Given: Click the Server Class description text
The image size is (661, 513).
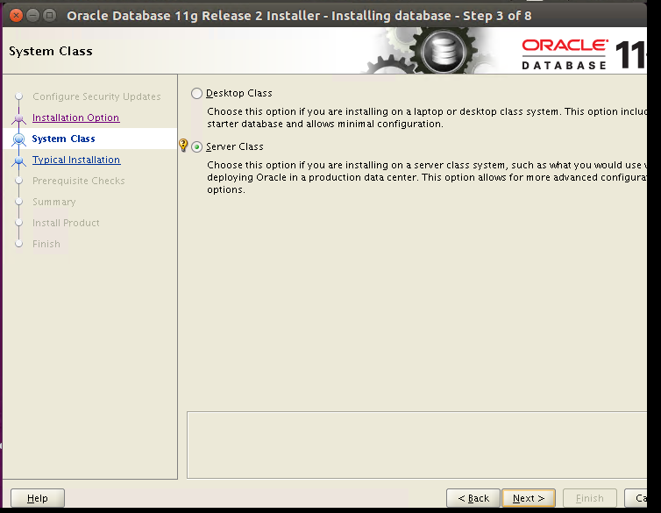Looking at the screenshot, I should click(x=427, y=177).
